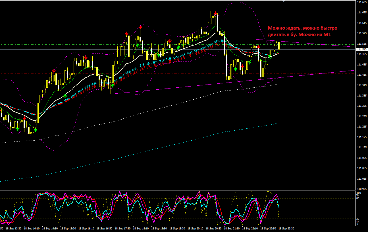Select the upper descending magenta trendline
Viewport: 368px width, 232px height.
[304, 43]
